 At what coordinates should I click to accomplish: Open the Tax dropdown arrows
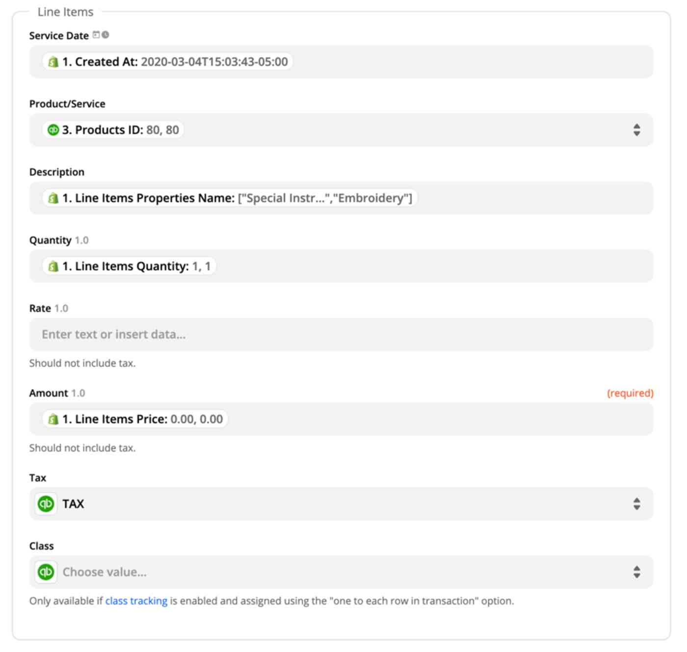tap(636, 504)
